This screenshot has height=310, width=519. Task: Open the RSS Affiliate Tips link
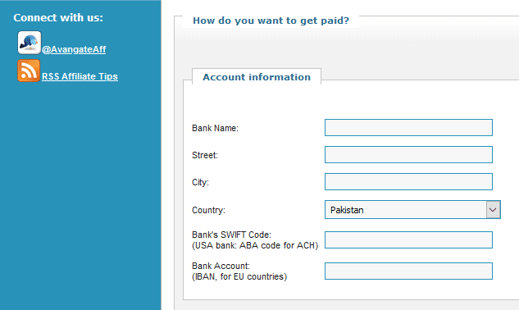coord(80,76)
